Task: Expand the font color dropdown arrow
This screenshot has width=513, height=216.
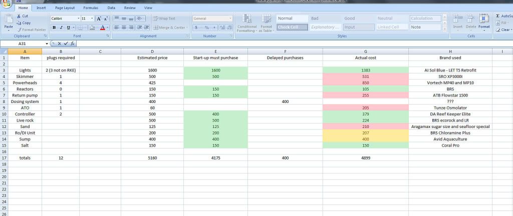Action: [x=107, y=27]
